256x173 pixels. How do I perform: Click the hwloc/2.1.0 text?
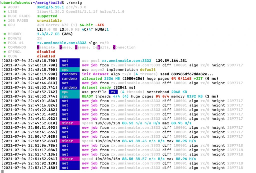click(112, 11)
